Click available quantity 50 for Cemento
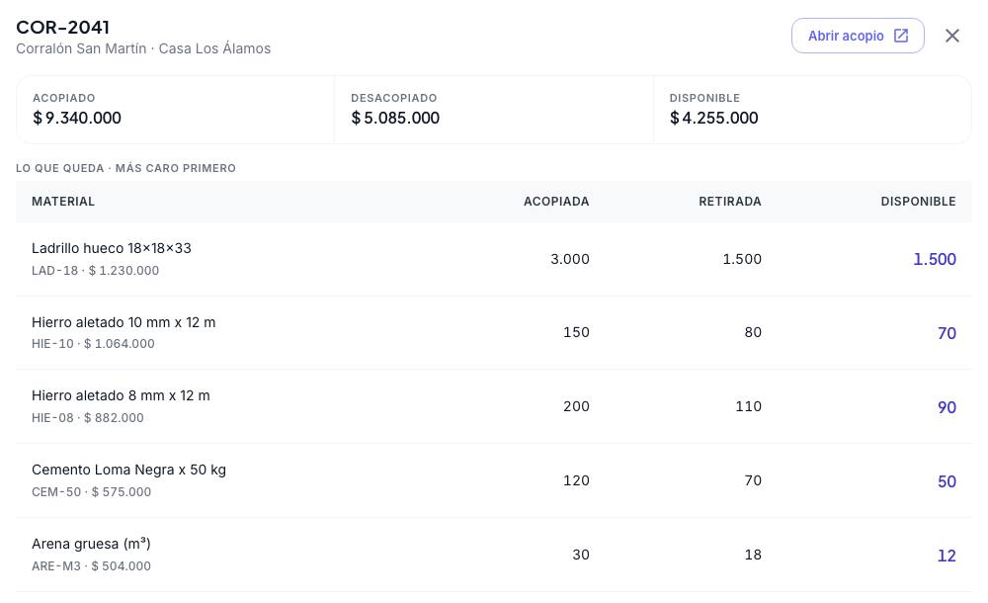Image resolution: width=988 pixels, height=603 pixels. [x=947, y=481]
